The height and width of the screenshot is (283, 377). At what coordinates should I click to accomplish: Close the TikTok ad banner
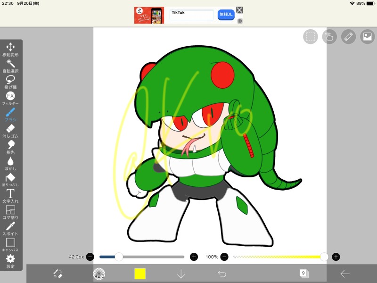click(x=239, y=10)
